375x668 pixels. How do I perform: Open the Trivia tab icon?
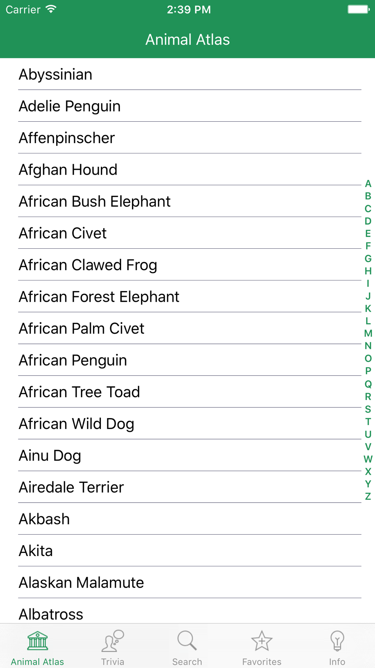tap(112, 641)
